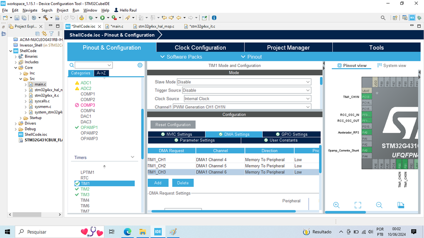Click the Debug bug icon
424x238 pixels.
pyautogui.click(x=91, y=18)
